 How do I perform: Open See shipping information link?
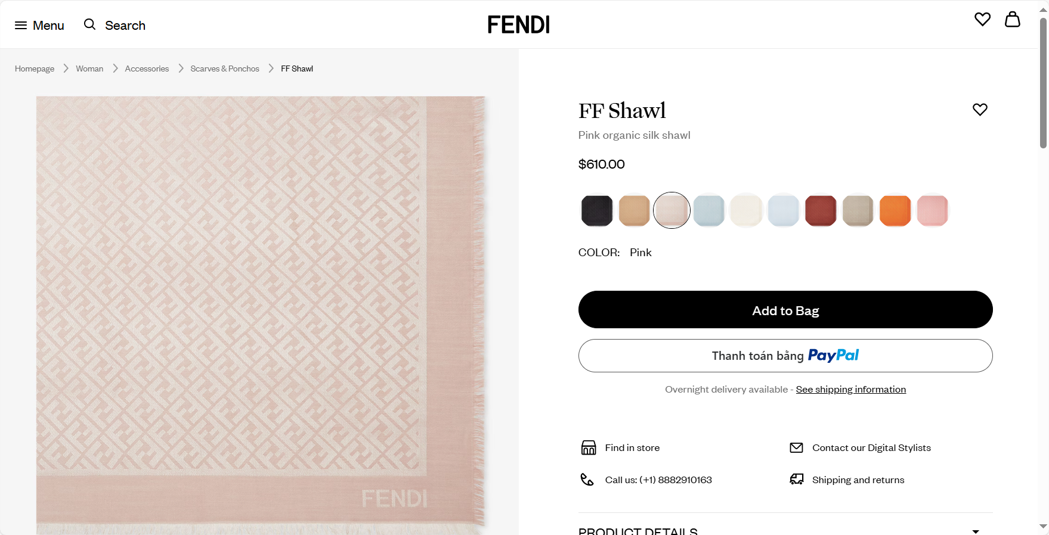tap(850, 390)
